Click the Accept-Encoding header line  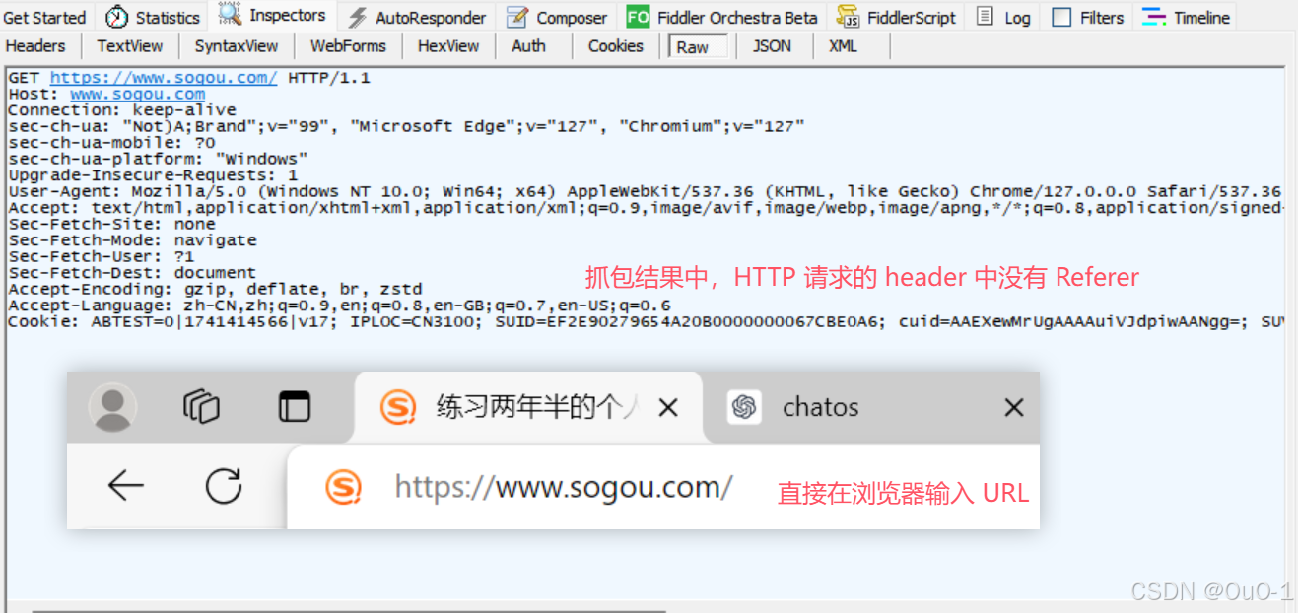click(216, 289)
